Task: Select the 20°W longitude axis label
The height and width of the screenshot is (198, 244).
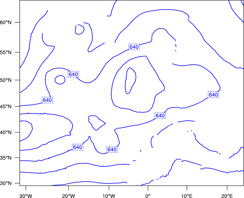Action: coord(69,196)
